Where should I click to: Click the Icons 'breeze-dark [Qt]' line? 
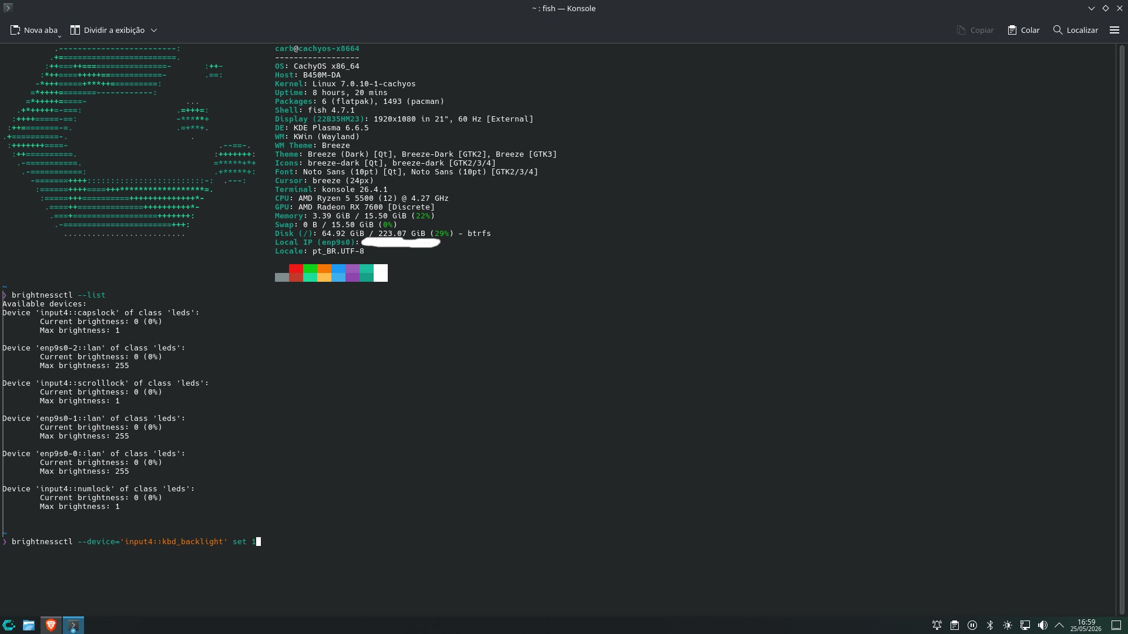pos(385,163)
